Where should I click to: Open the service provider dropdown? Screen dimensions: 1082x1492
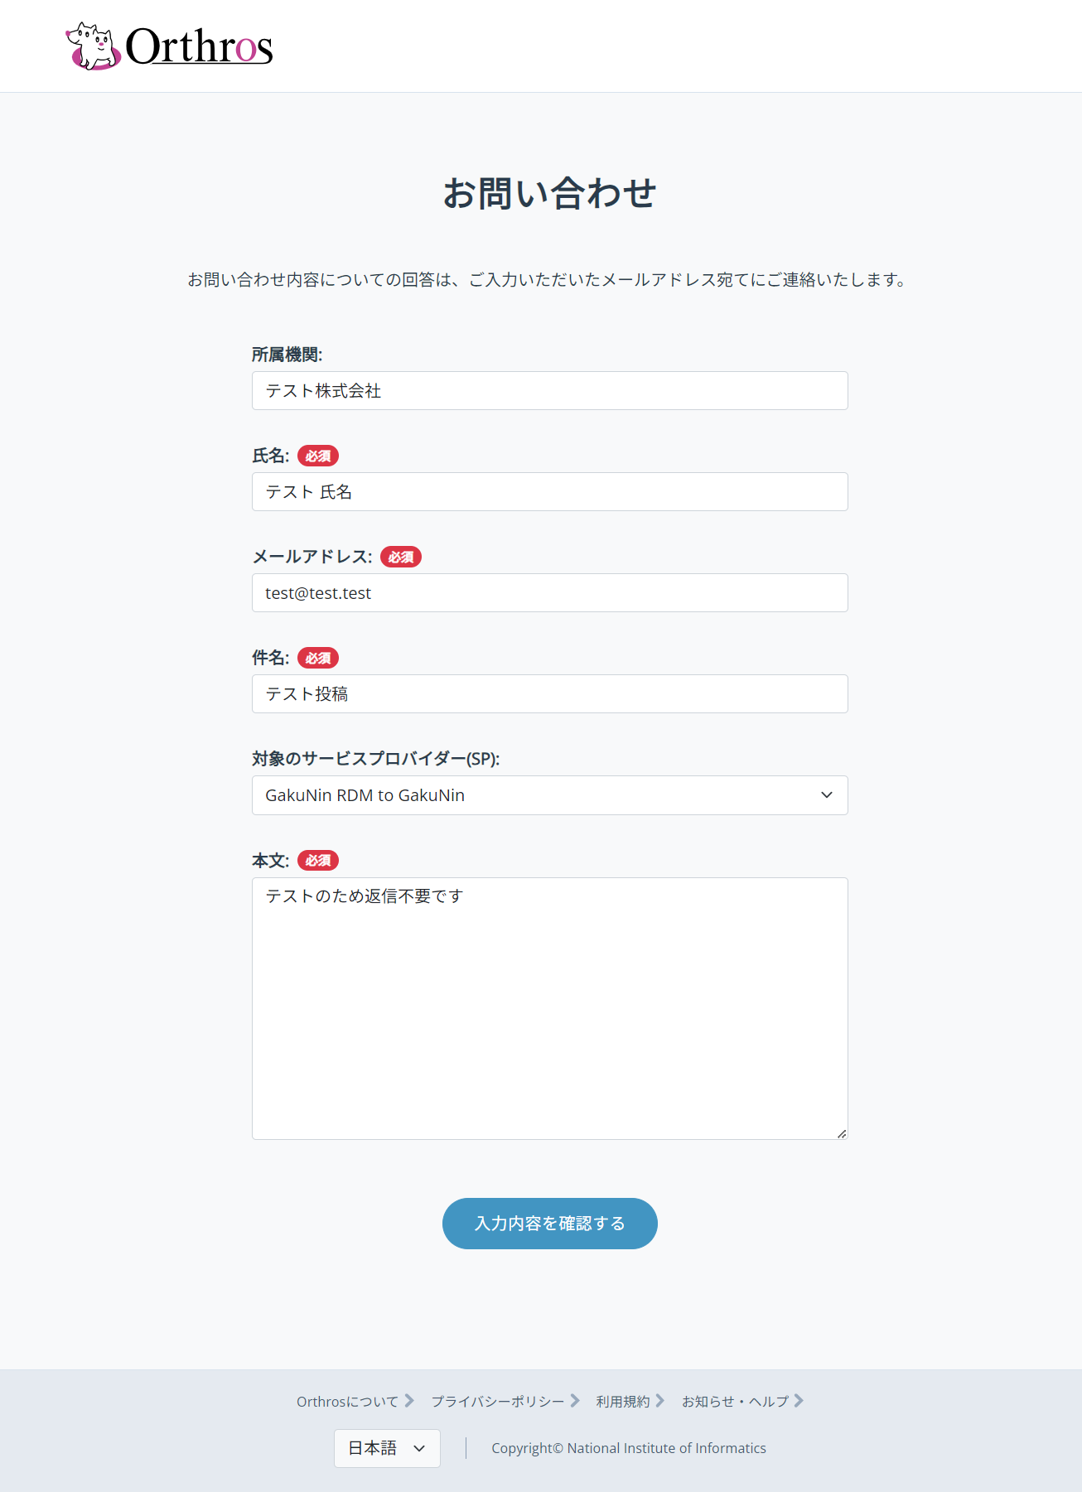[x=549, y=795]
